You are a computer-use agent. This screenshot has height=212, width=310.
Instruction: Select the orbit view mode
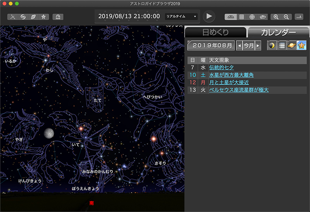point(263,17)
